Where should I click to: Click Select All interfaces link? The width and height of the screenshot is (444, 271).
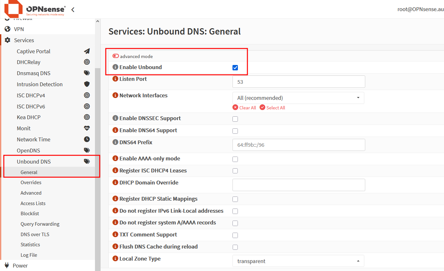272,108
